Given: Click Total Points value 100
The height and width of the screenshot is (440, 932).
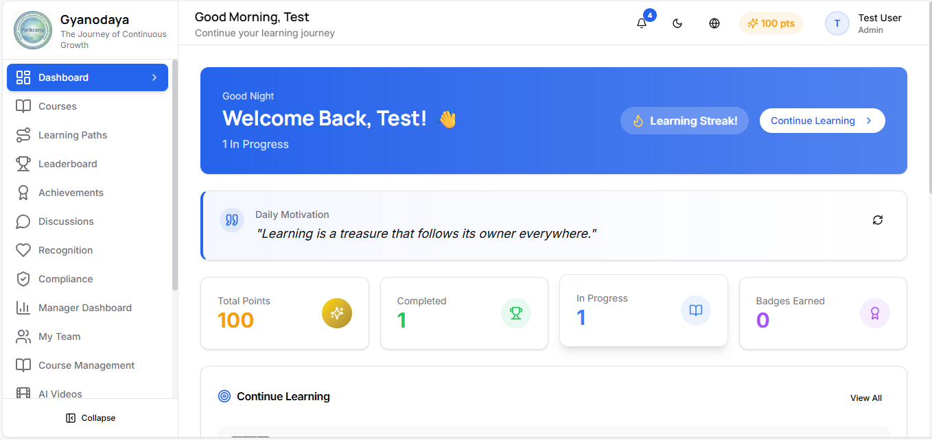Looking at the screenshot, I should click(235, 320).
